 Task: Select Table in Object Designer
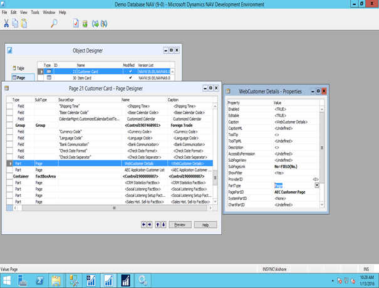click(x=19, y=68)
